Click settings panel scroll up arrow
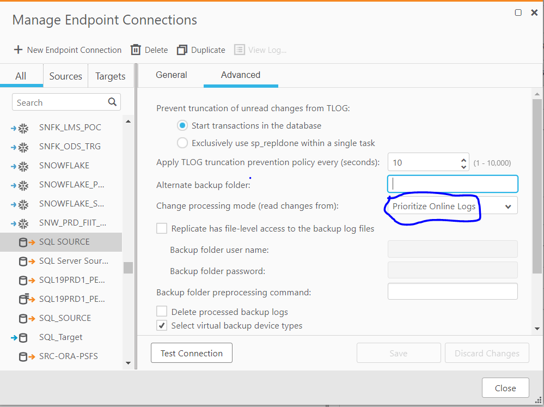 point(537,94)
